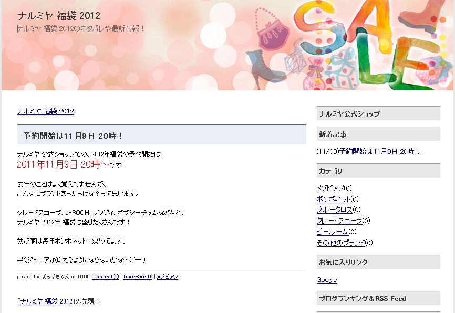Open the TrackBack(0) link under the post
This screenshot has height=313, width=455.
138,277
